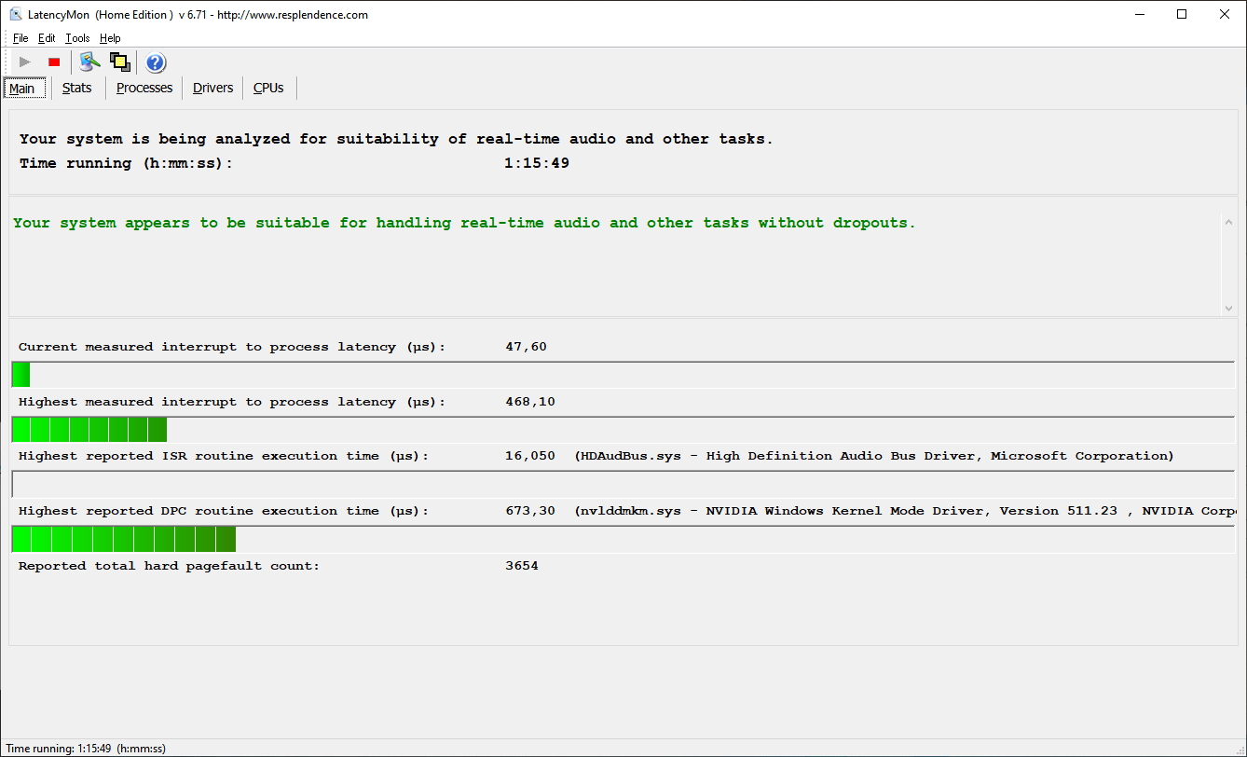The height and width of the screenshot is (757, 1247).
Task: Click the 'Reported total hard pagefault count' label
Action: [x=169, y=566]
